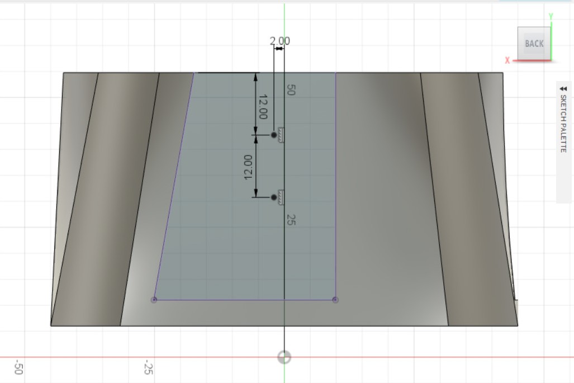Select constraint icon beside upper sketch point
The width and height of the screenshot is (574, 383).
281,135
